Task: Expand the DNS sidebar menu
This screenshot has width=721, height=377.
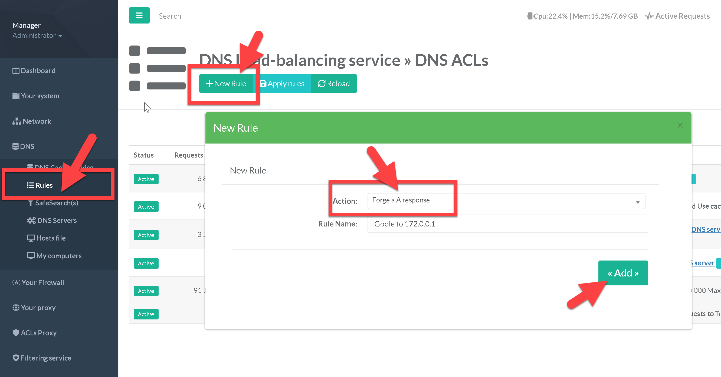Action: pyautogui.click(x=23, y=146)
